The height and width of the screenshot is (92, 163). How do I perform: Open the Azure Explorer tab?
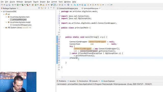click(108, 81)
